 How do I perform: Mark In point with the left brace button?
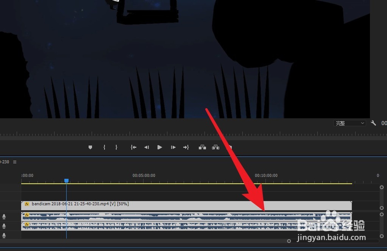click(x=104, y=147)
